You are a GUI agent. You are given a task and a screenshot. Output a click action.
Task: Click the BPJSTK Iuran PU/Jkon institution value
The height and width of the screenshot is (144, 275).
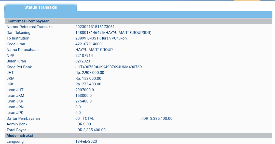[x=101, y=38]
